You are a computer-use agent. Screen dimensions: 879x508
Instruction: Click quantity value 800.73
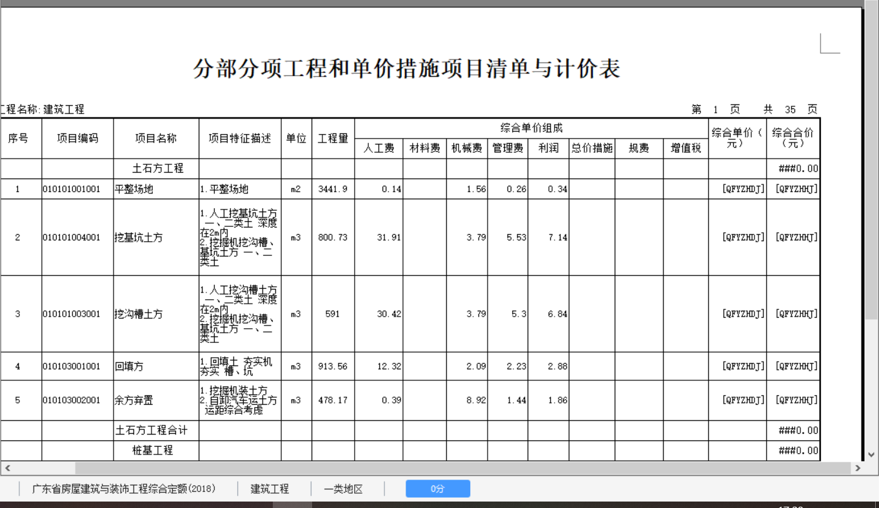point(333,237)
